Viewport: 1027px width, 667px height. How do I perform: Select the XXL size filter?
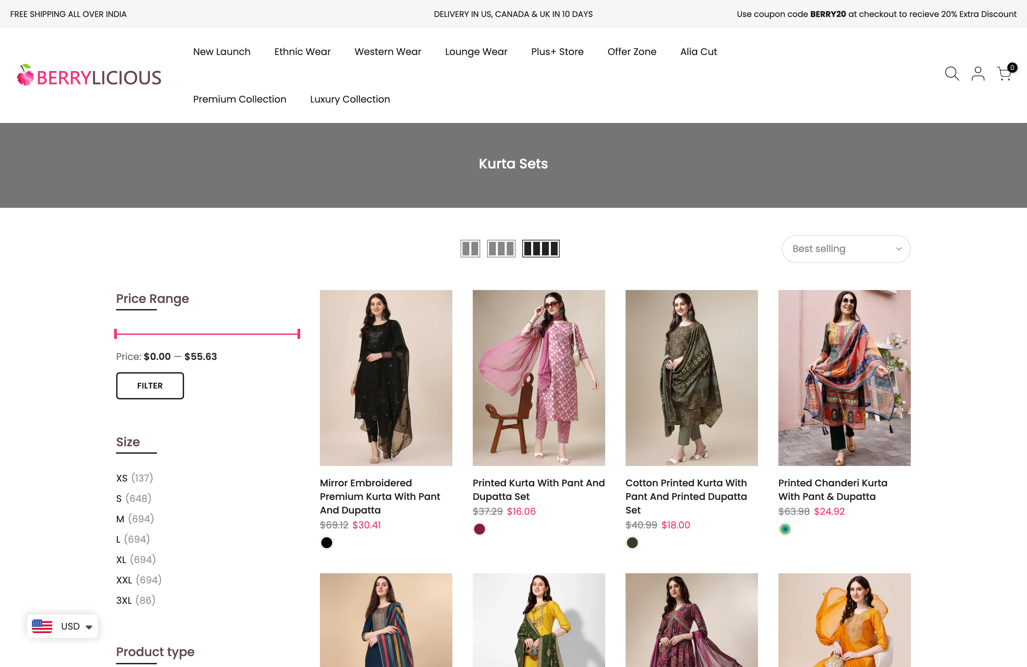(x=124, y=580)
